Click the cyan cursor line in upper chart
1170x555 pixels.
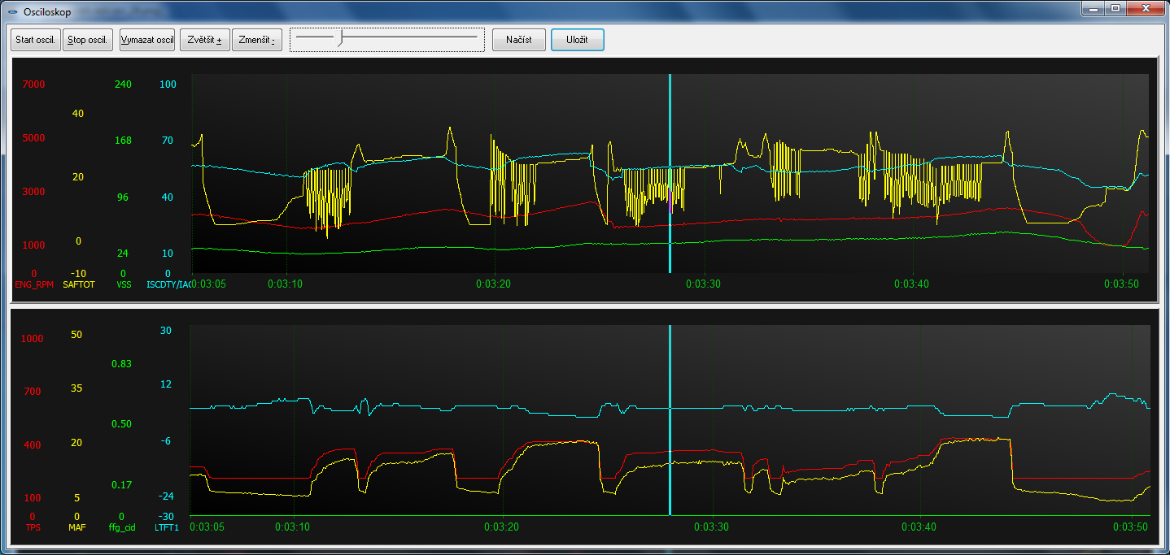tap(670, 122)
